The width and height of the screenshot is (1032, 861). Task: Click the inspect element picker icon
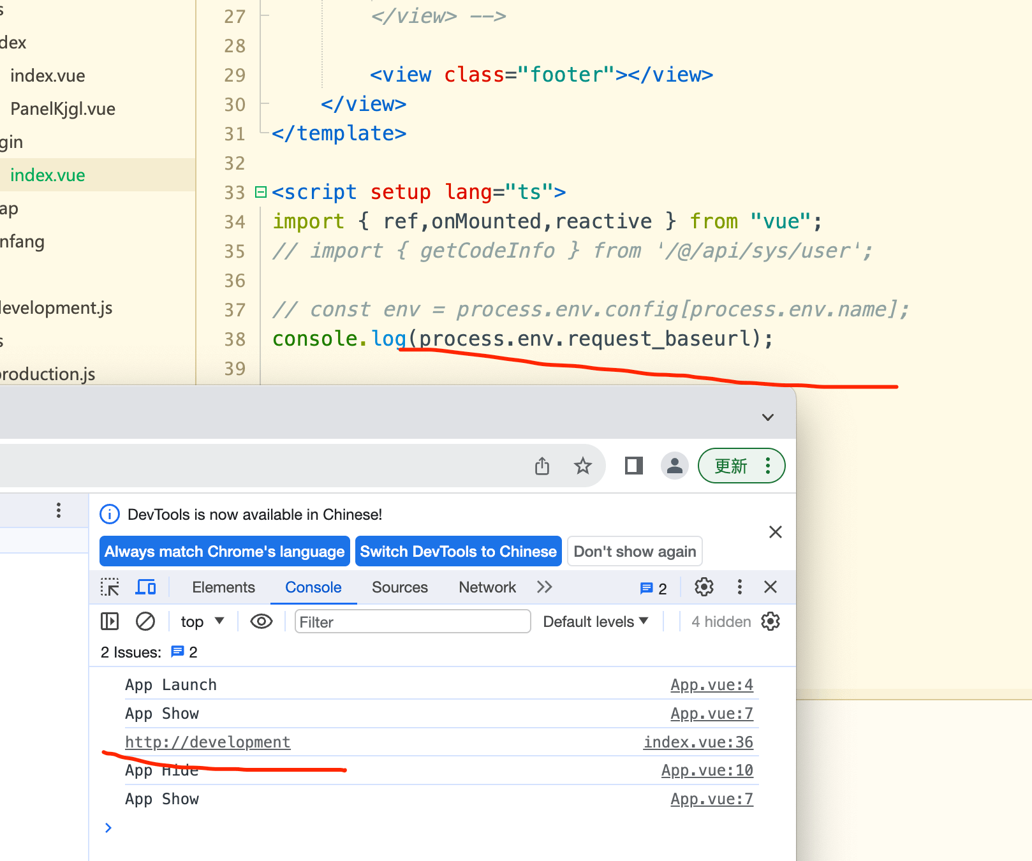(110, 587)
